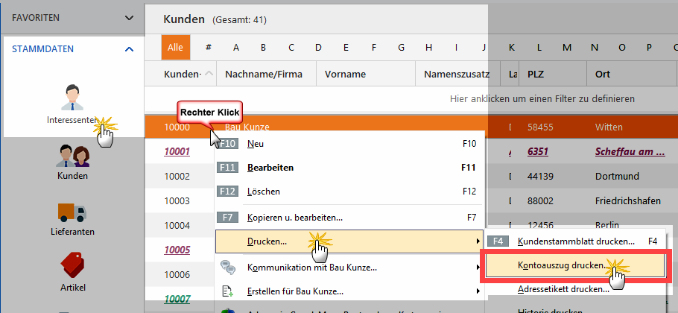Screen dimensions: 678x313
Task: Filter customers by letter P
Action: click(649, 48)
